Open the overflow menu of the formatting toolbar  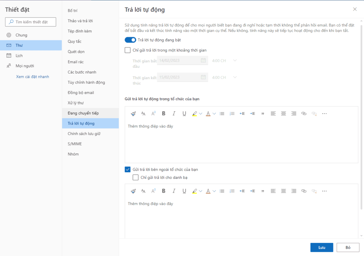coord(324,113)
